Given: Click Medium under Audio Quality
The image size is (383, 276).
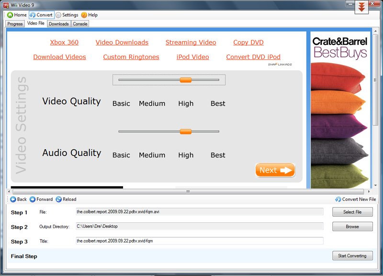Looking at the screenshot, I should point(152,155).
